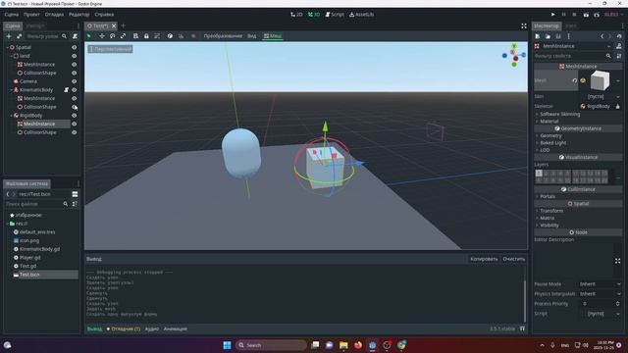This screenshot has height=353, width=628.
Task: Click the list selectable nodes icon
Action: [135, 36]
